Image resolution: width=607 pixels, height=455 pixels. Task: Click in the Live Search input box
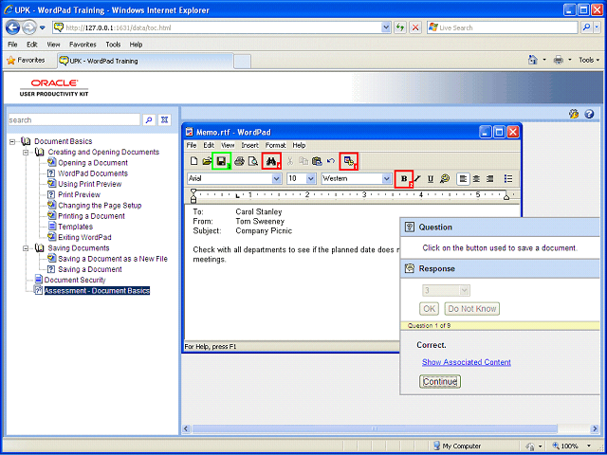[503, 27]
